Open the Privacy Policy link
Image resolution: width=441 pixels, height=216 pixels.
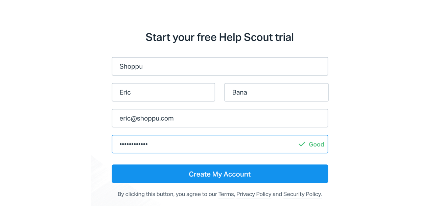pyautogui.click(x=254, y=194)
